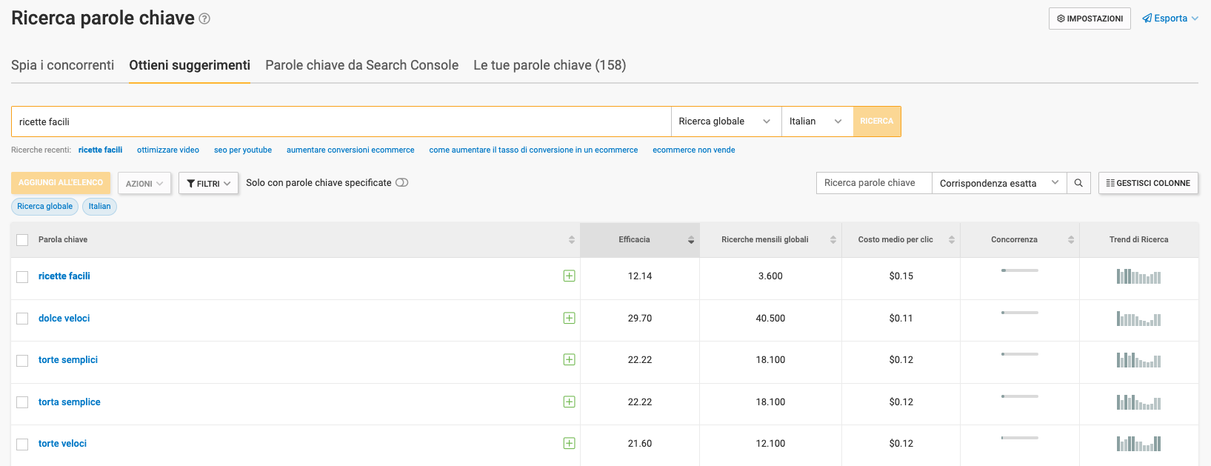Open recent search 'aumentare conversioni ecommerce'
1211x466 pixels.
click(x=350, y=150)
